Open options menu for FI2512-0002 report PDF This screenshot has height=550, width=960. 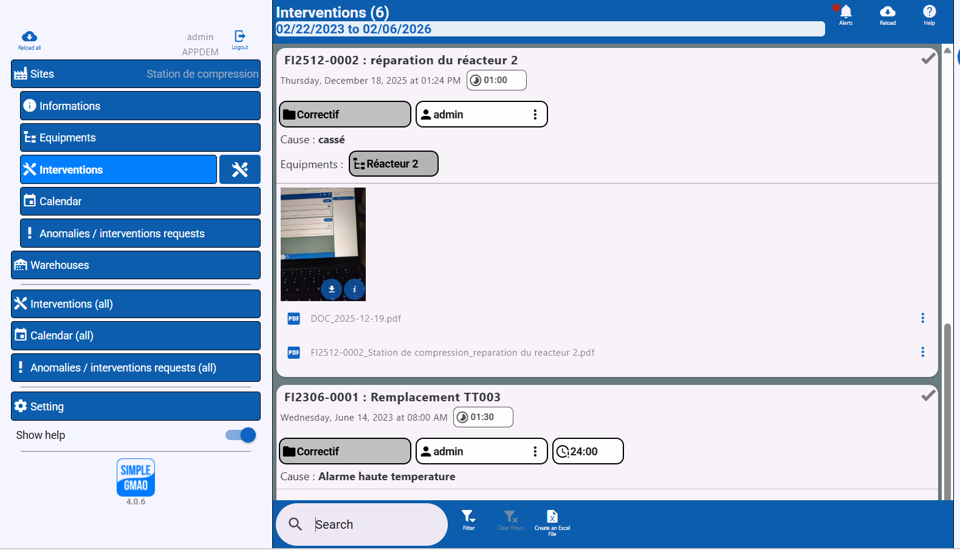point(922,352)
